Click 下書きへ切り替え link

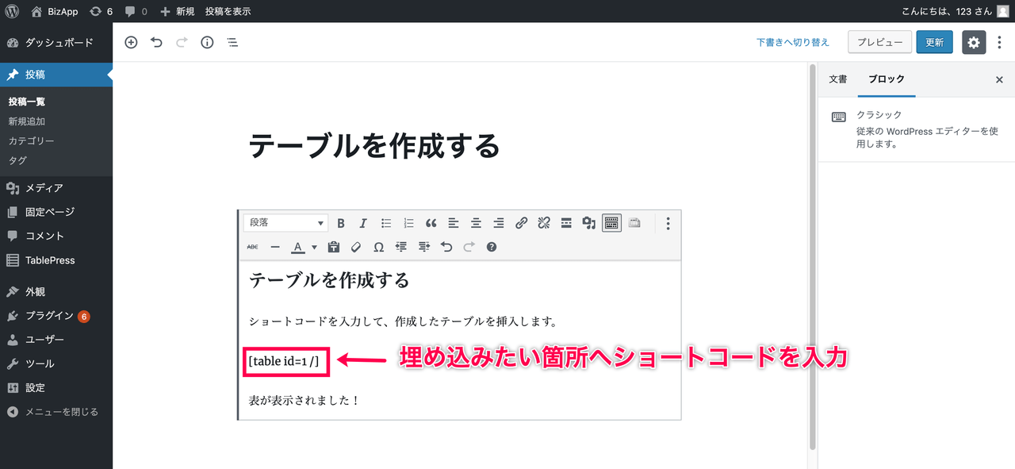(793, 43)
